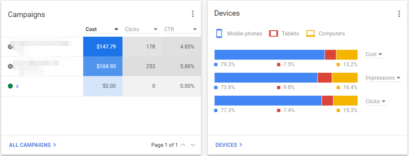The image size is (409, 156).
Task: Change the Clicks metric dropdown in Devices
Action: click(376, 101)
